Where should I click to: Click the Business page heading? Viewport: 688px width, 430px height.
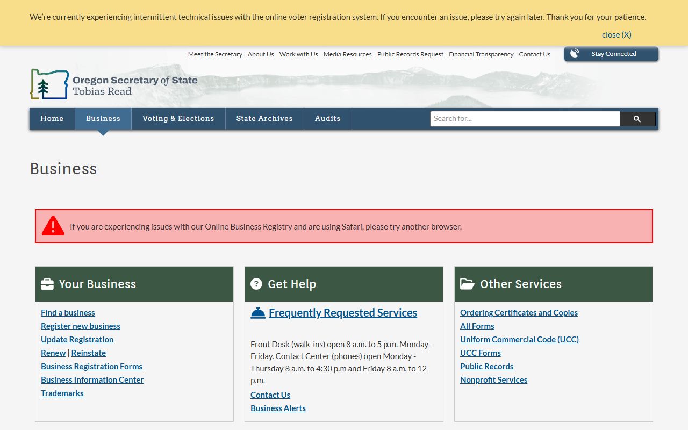click(63, 169)
